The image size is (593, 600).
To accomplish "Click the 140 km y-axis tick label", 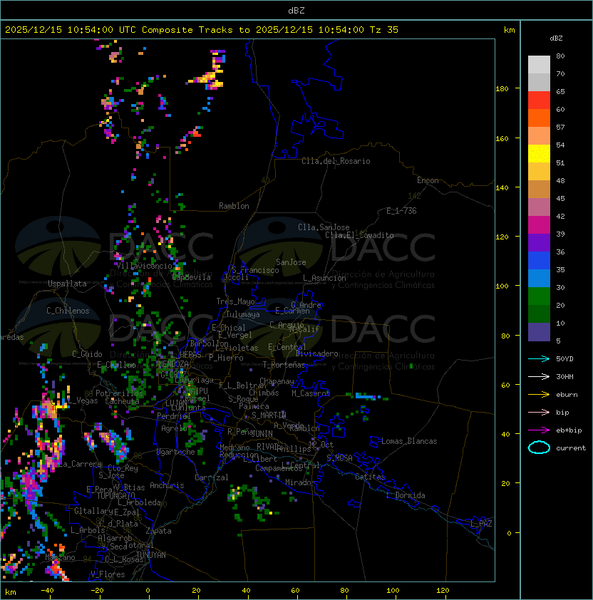I will (x=502, y=188).
